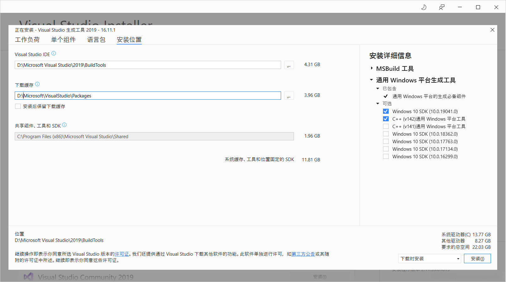The image size is (506, 282).
Task: Switch to the 语言包 tab
Action: tap(96, 39)
